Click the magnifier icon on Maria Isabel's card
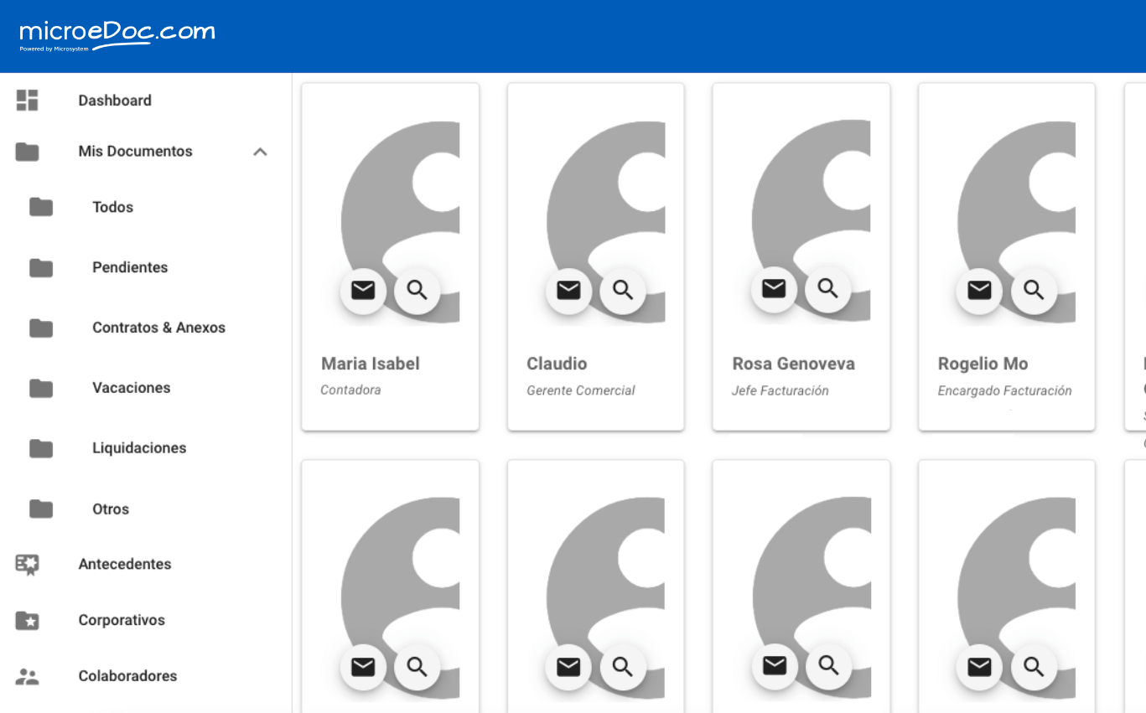This screenshot has height=713, width=1146. [x=417, y=289]
